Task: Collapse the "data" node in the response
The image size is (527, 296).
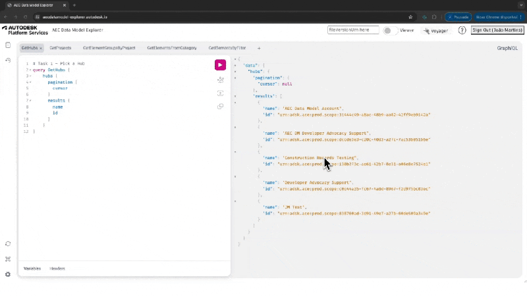Action: tap(235, 65)
